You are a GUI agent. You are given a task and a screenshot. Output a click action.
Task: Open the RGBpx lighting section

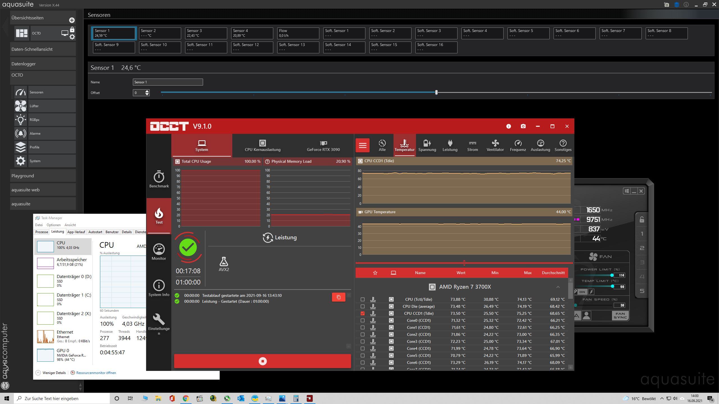[x=45, y=120]
